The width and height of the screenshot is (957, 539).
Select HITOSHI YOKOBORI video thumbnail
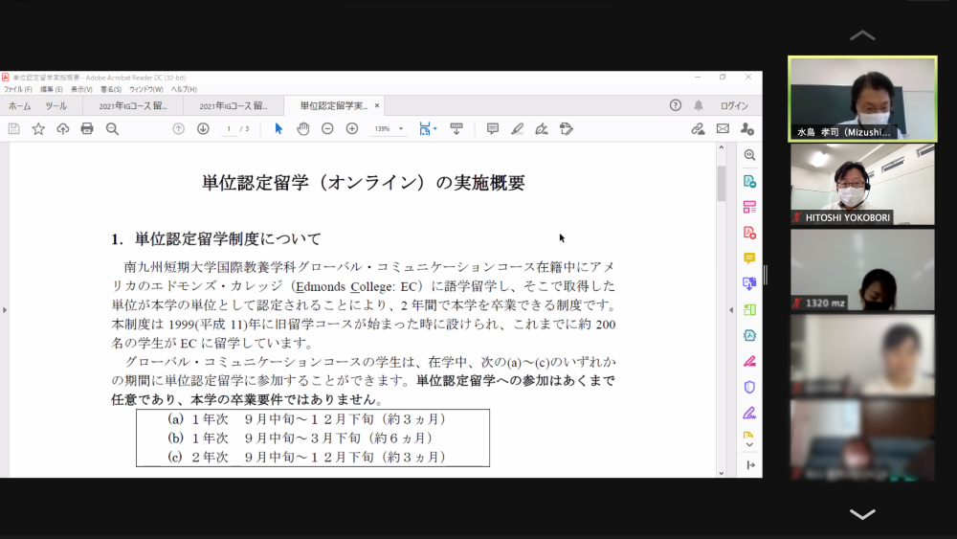(862, 187)
